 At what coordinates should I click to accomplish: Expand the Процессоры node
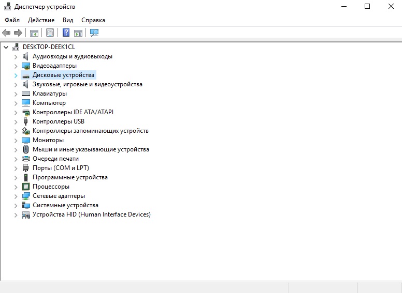pyautogui.click(x=16, y=187)
